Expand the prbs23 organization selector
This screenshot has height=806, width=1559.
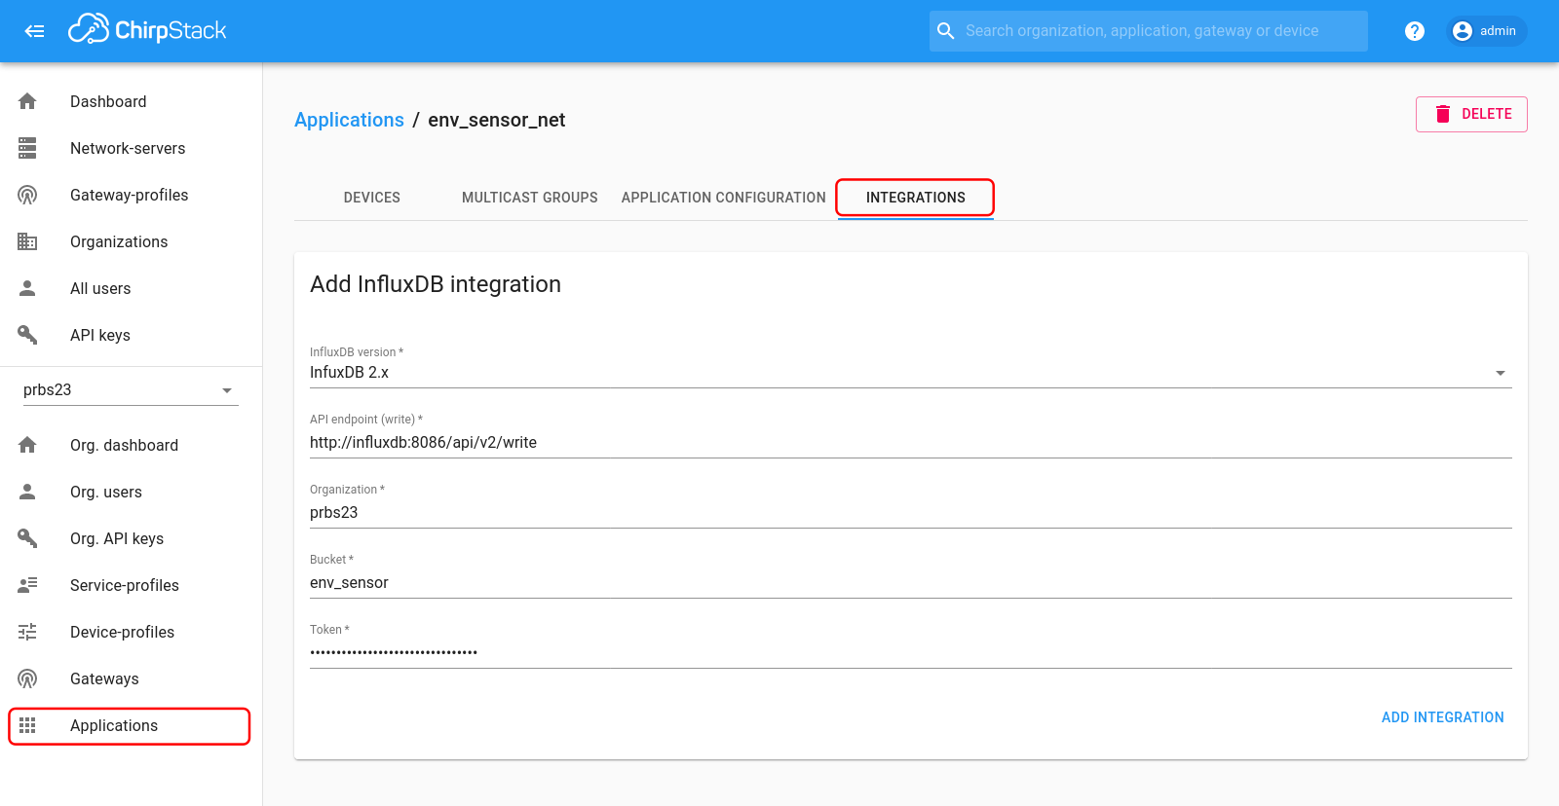pos(131,389)
